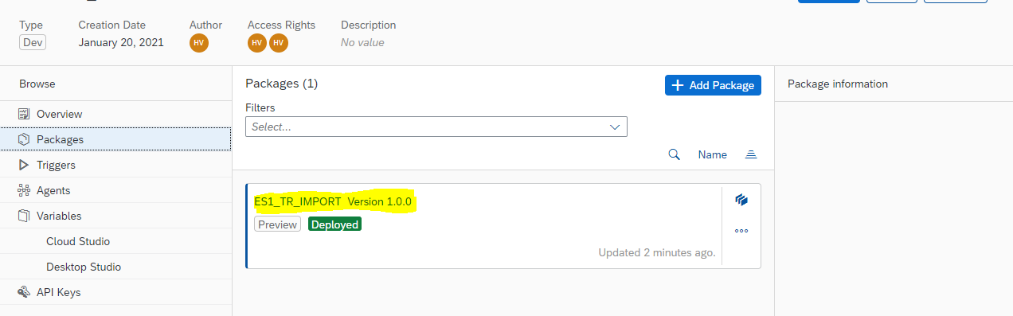Open the three-dots menu on package card
This screenshot has height=316, width=1013.
coord(741,231)
